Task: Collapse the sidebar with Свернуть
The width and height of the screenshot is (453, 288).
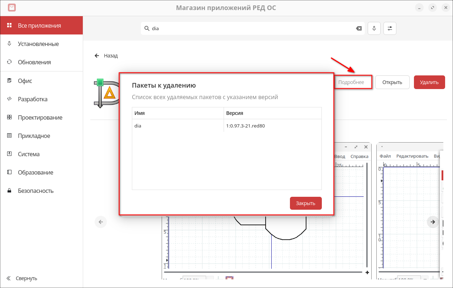Action: point(22,278)
